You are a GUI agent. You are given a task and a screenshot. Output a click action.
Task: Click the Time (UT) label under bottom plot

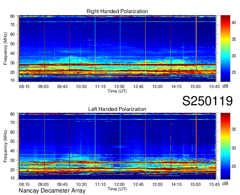click(117, 189)
